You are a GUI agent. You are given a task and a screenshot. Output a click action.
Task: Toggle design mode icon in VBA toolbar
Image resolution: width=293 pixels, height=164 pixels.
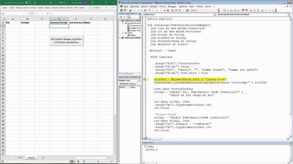[x=168, y=10]
